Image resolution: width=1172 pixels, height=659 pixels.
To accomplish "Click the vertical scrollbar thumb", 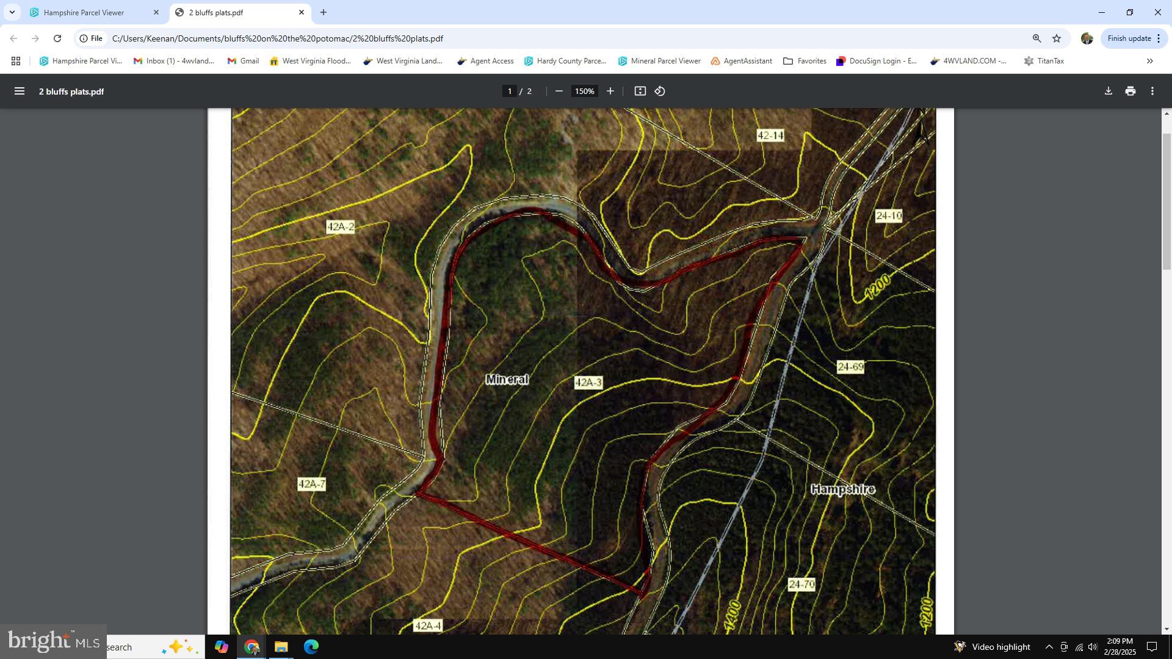I will pyautogui.click(x=1166, y=201).
